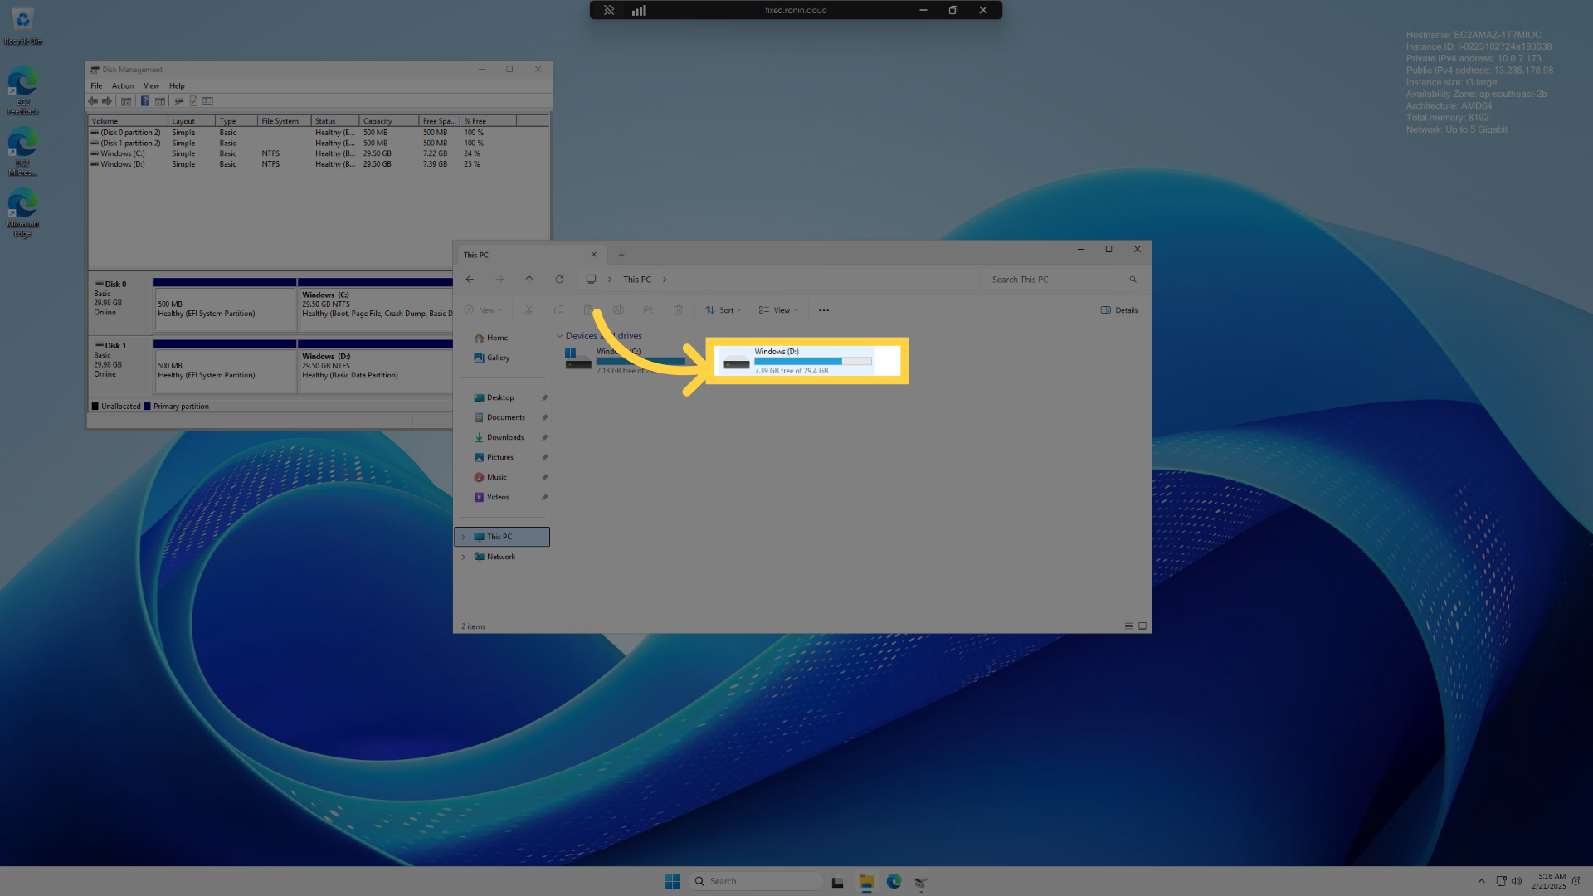This screenshot has height=896, width=1593.
Task: Click the Rename icon in File Explorer toolbar
Action: coord(618,310)
